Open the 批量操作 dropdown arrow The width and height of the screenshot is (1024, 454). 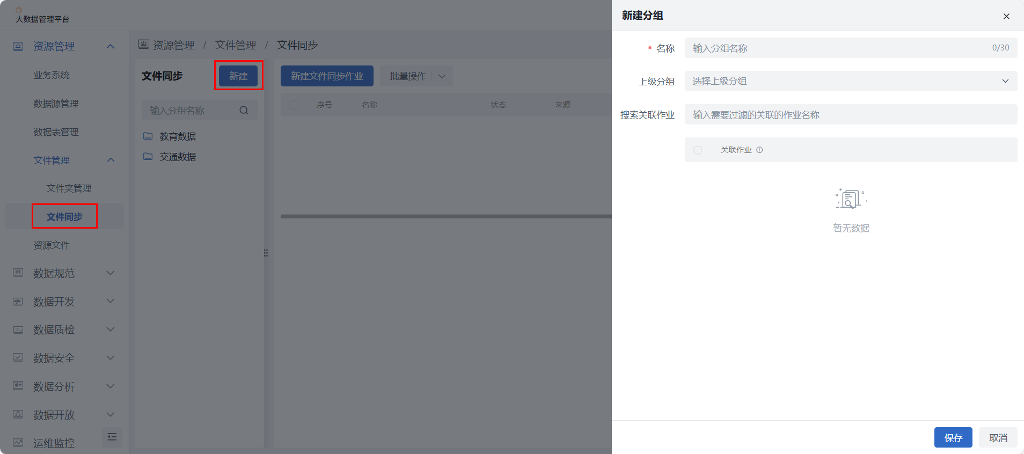point(442,76)
